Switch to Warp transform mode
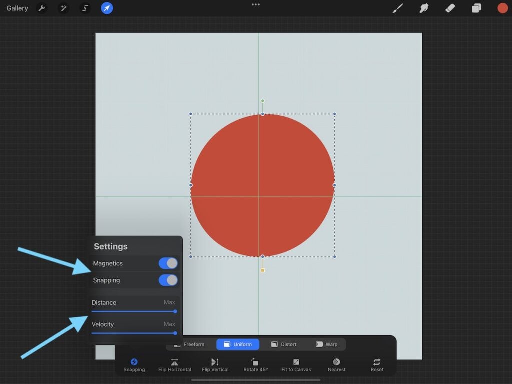Screen dimensions: 512x384 pos(326,344)
